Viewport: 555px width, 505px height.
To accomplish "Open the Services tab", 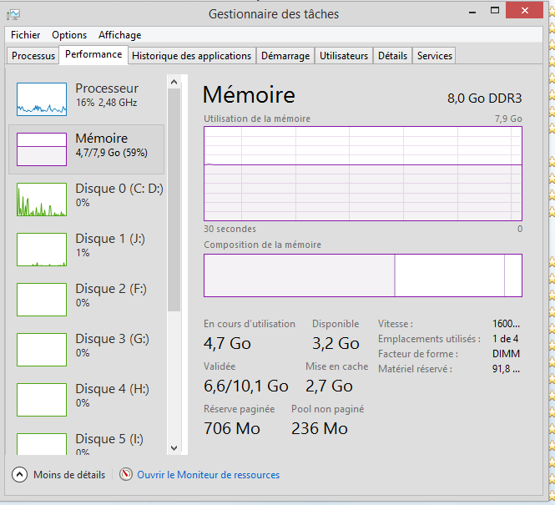I will click(434, 56).
